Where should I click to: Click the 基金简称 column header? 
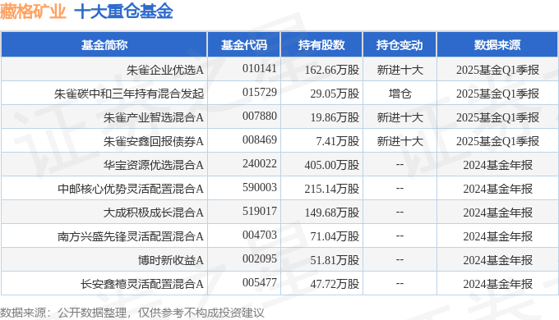[x=104, y=45]
